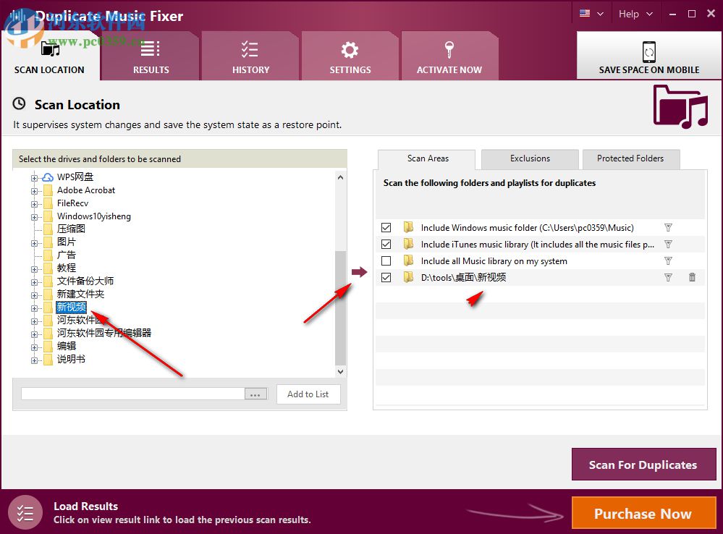
Task: Expand the Adobe Acrobat tree node
Action: tap(34, 190)
